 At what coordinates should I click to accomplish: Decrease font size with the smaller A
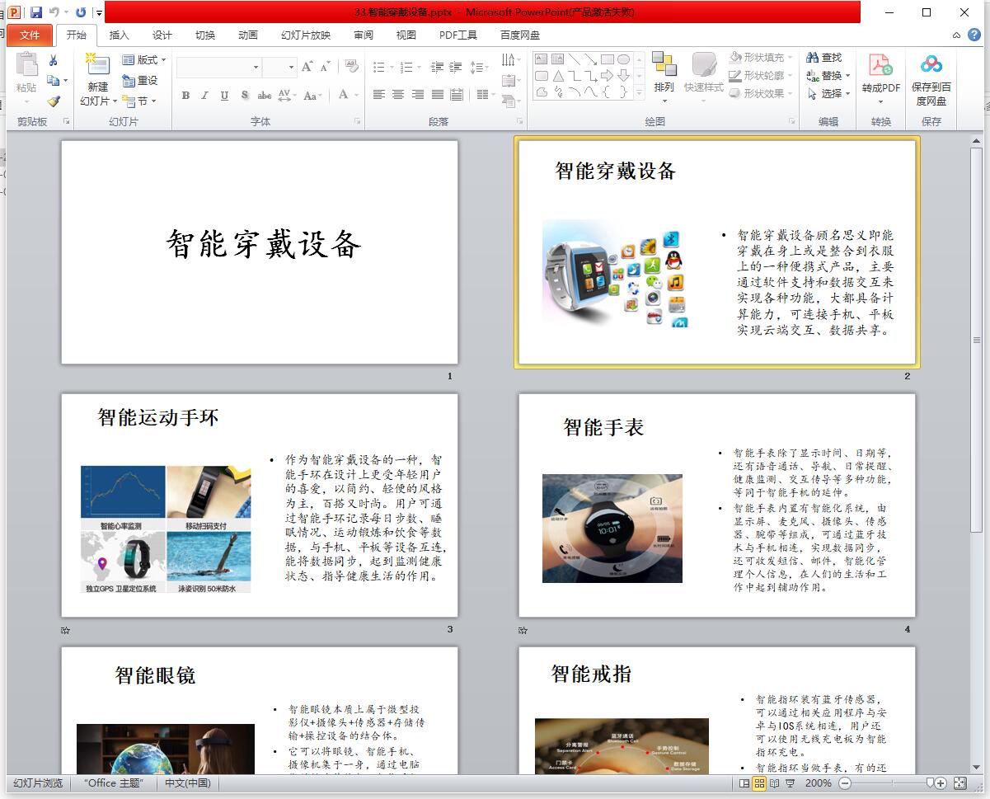tap(326, 67)
